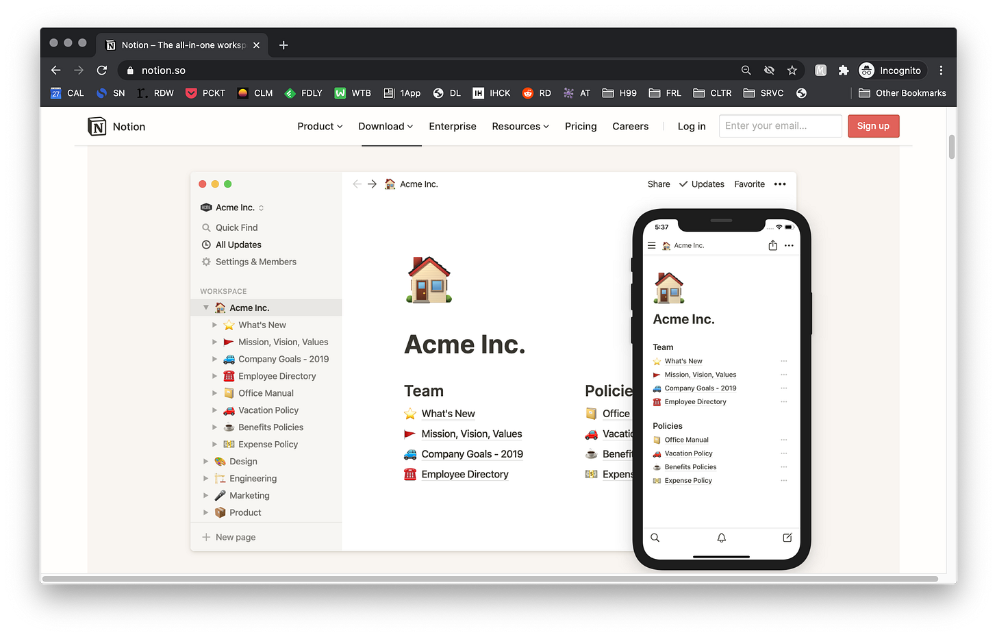Reload the page with refresh icon

point(102,70)
